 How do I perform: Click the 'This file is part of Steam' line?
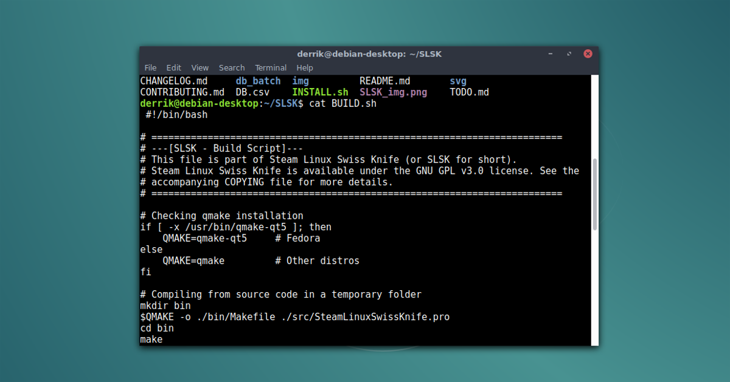[x=328, y=159]
